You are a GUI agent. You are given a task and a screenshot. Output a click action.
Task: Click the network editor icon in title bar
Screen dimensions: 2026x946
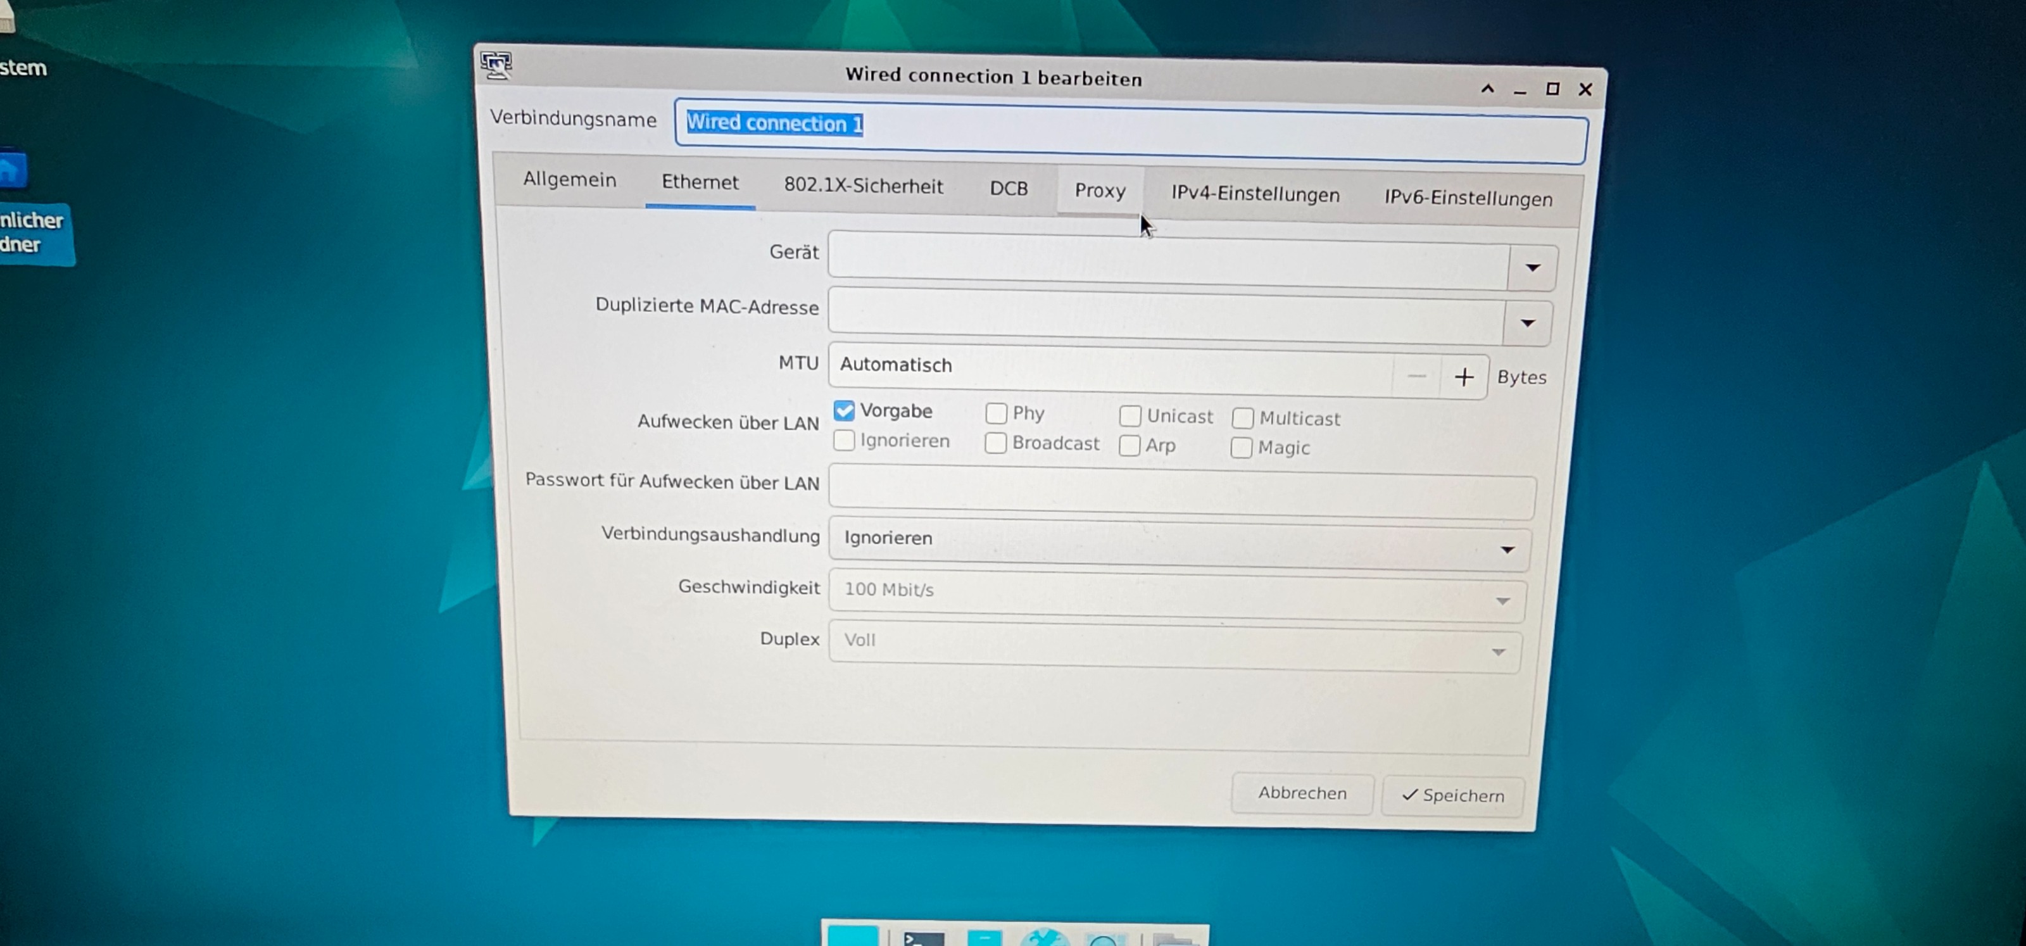point(496,65)
